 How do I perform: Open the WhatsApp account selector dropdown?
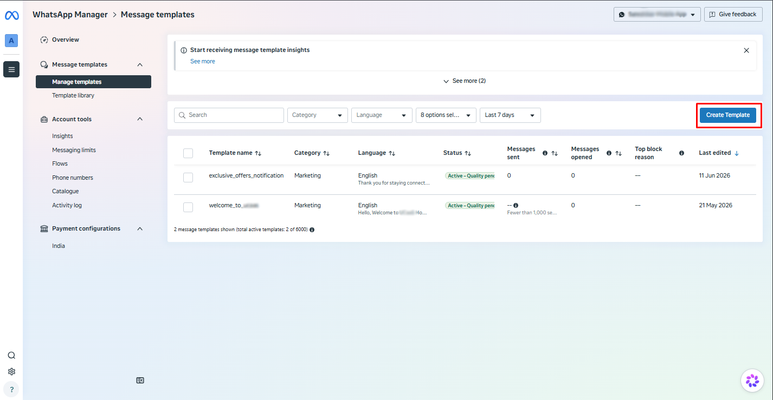pyautogui.click(x=657, y=15)
